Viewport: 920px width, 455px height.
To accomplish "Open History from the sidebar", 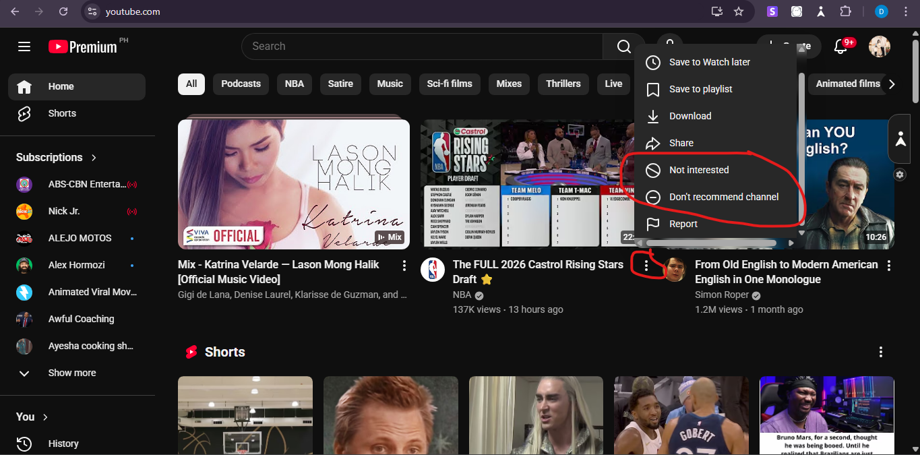I will (25, 444).
